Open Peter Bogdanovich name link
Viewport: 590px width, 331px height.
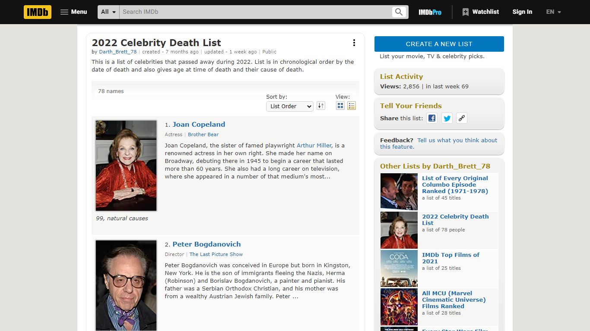[x=206, y=244]
